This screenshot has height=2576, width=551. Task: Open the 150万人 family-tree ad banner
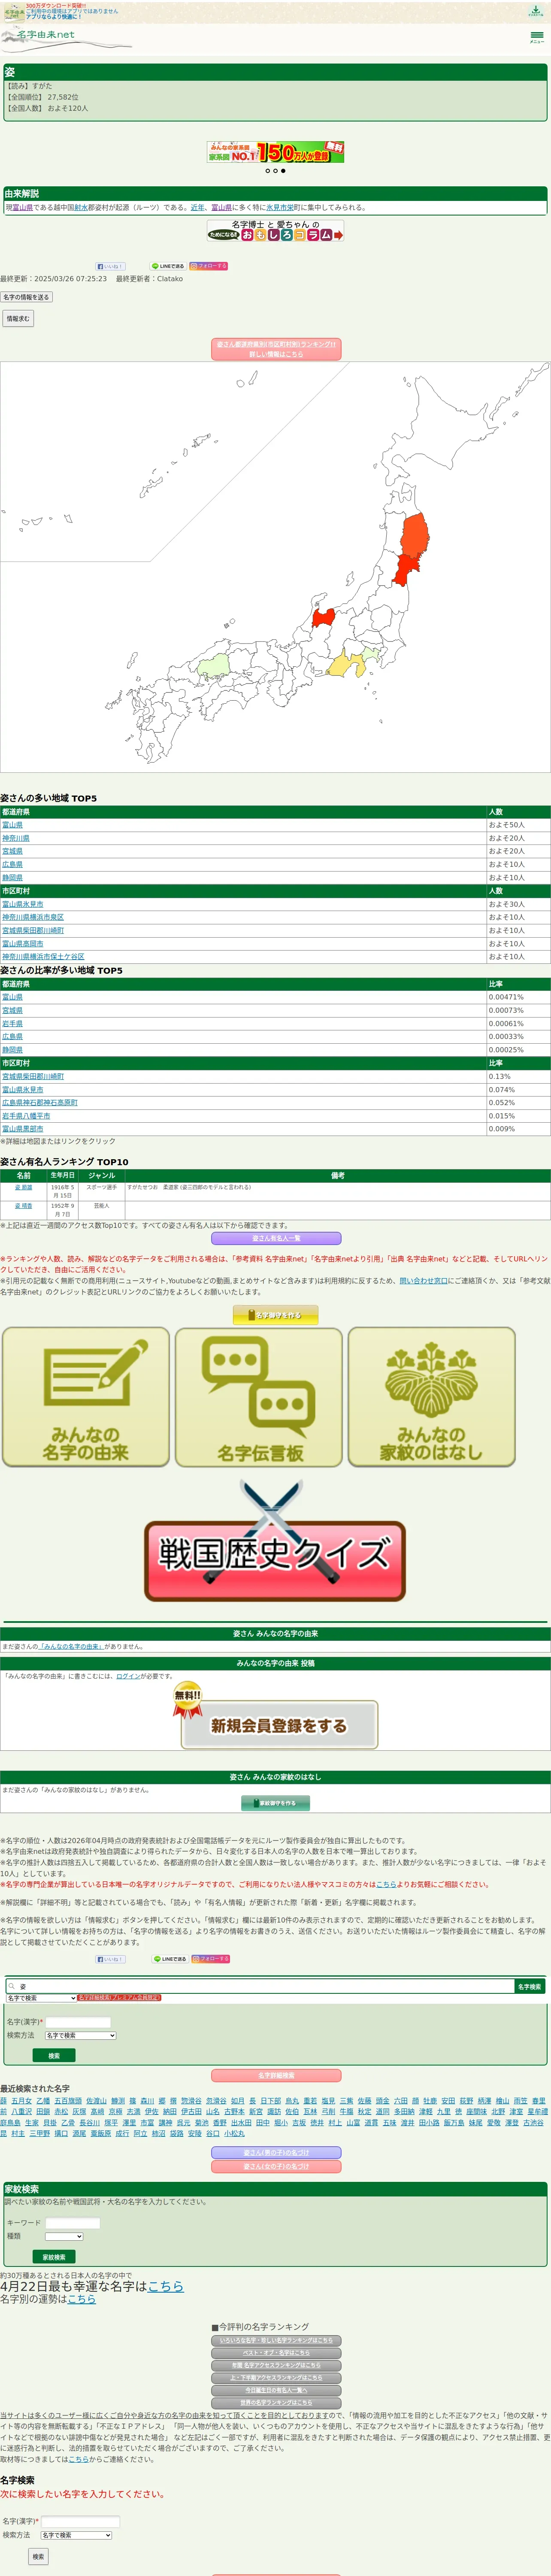click(x=275, y=152)
